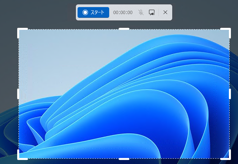Click the bottom edge middle resize handle
This screenshot has height=164, width=238.
point(124,159)
